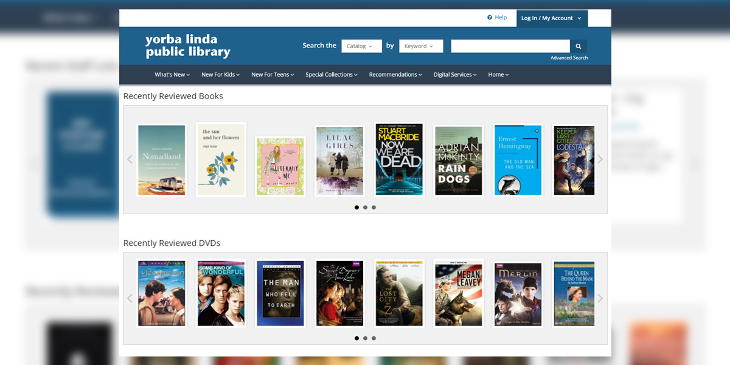Viewport: 730px width, 365px height.
Task: Open The Man Who Fell to Earth DVD
Action: tap(280, 294)
